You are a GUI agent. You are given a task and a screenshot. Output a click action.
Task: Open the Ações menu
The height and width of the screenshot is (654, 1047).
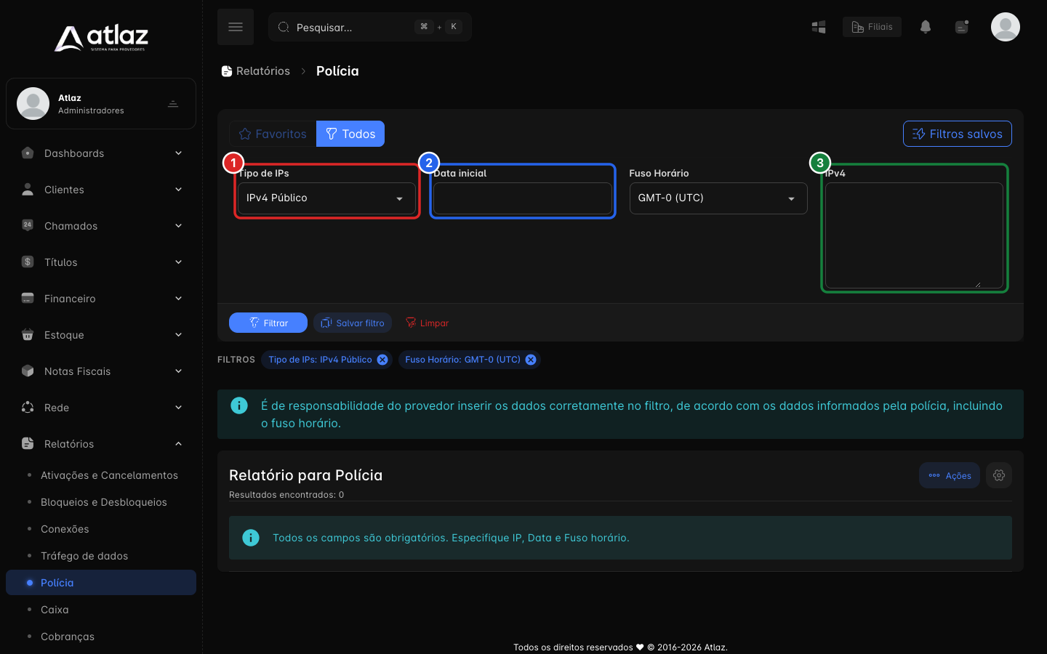(x=950, y=475)
